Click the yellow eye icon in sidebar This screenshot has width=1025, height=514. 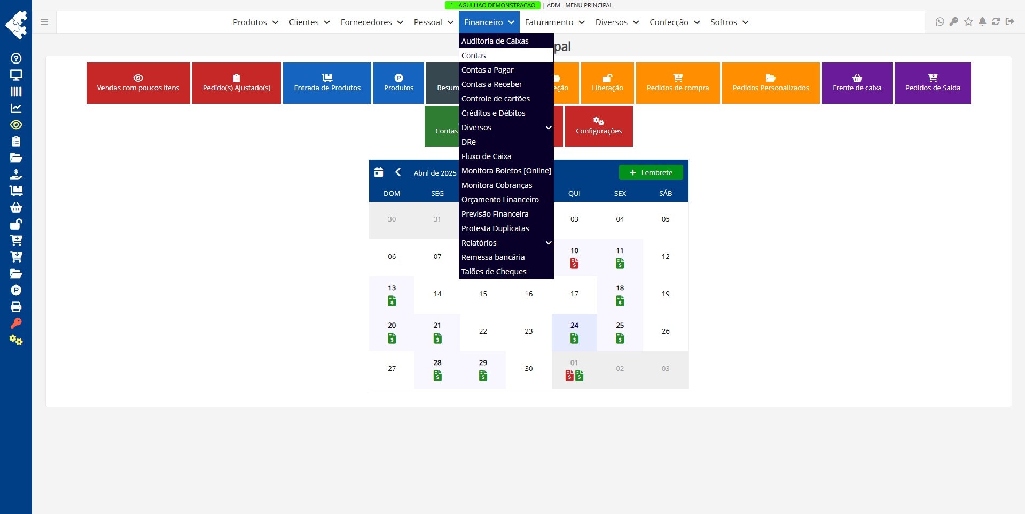pos(16,125)
